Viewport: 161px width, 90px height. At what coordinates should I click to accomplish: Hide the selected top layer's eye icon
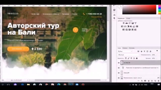click(119, 63)
